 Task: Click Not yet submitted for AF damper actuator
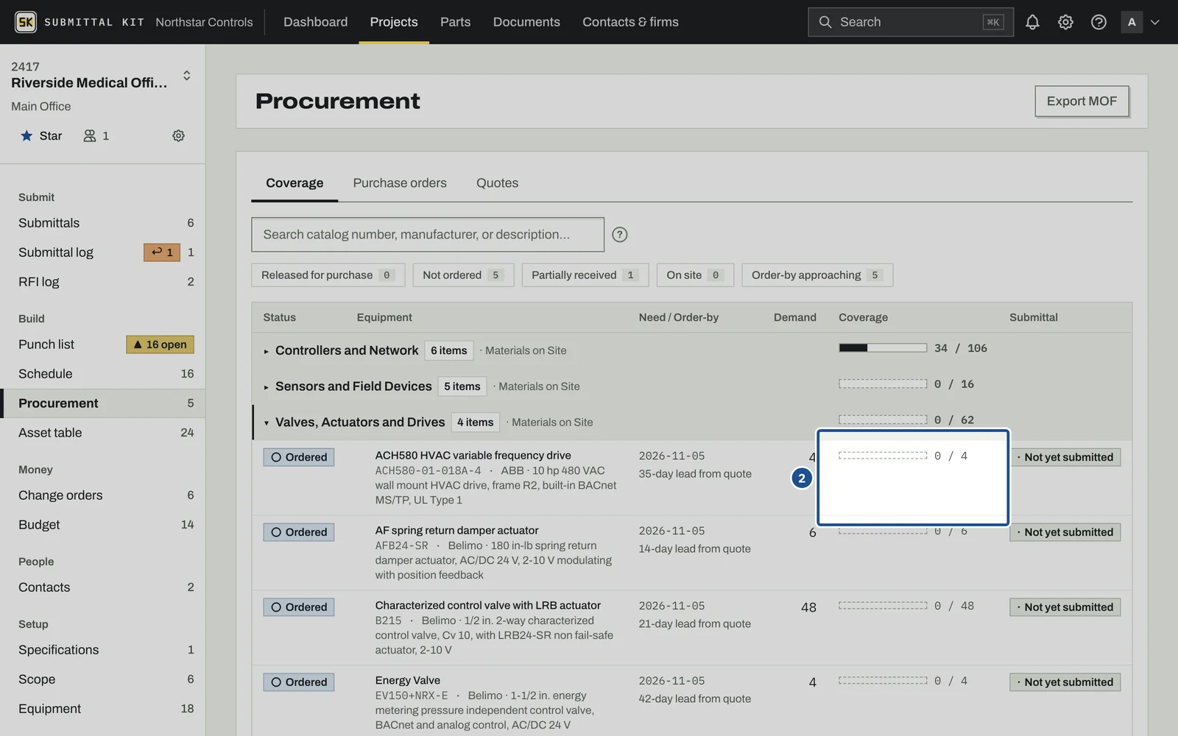[x=1065, y=532]
